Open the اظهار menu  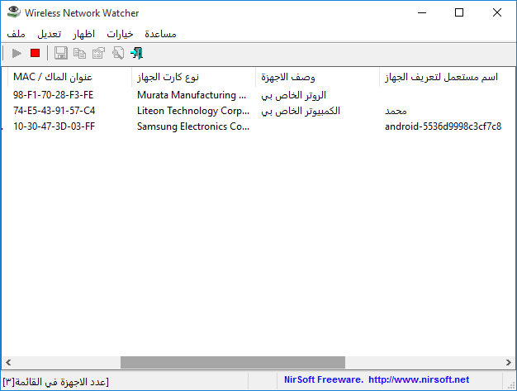pyautogui.click(x=83, y=34)
